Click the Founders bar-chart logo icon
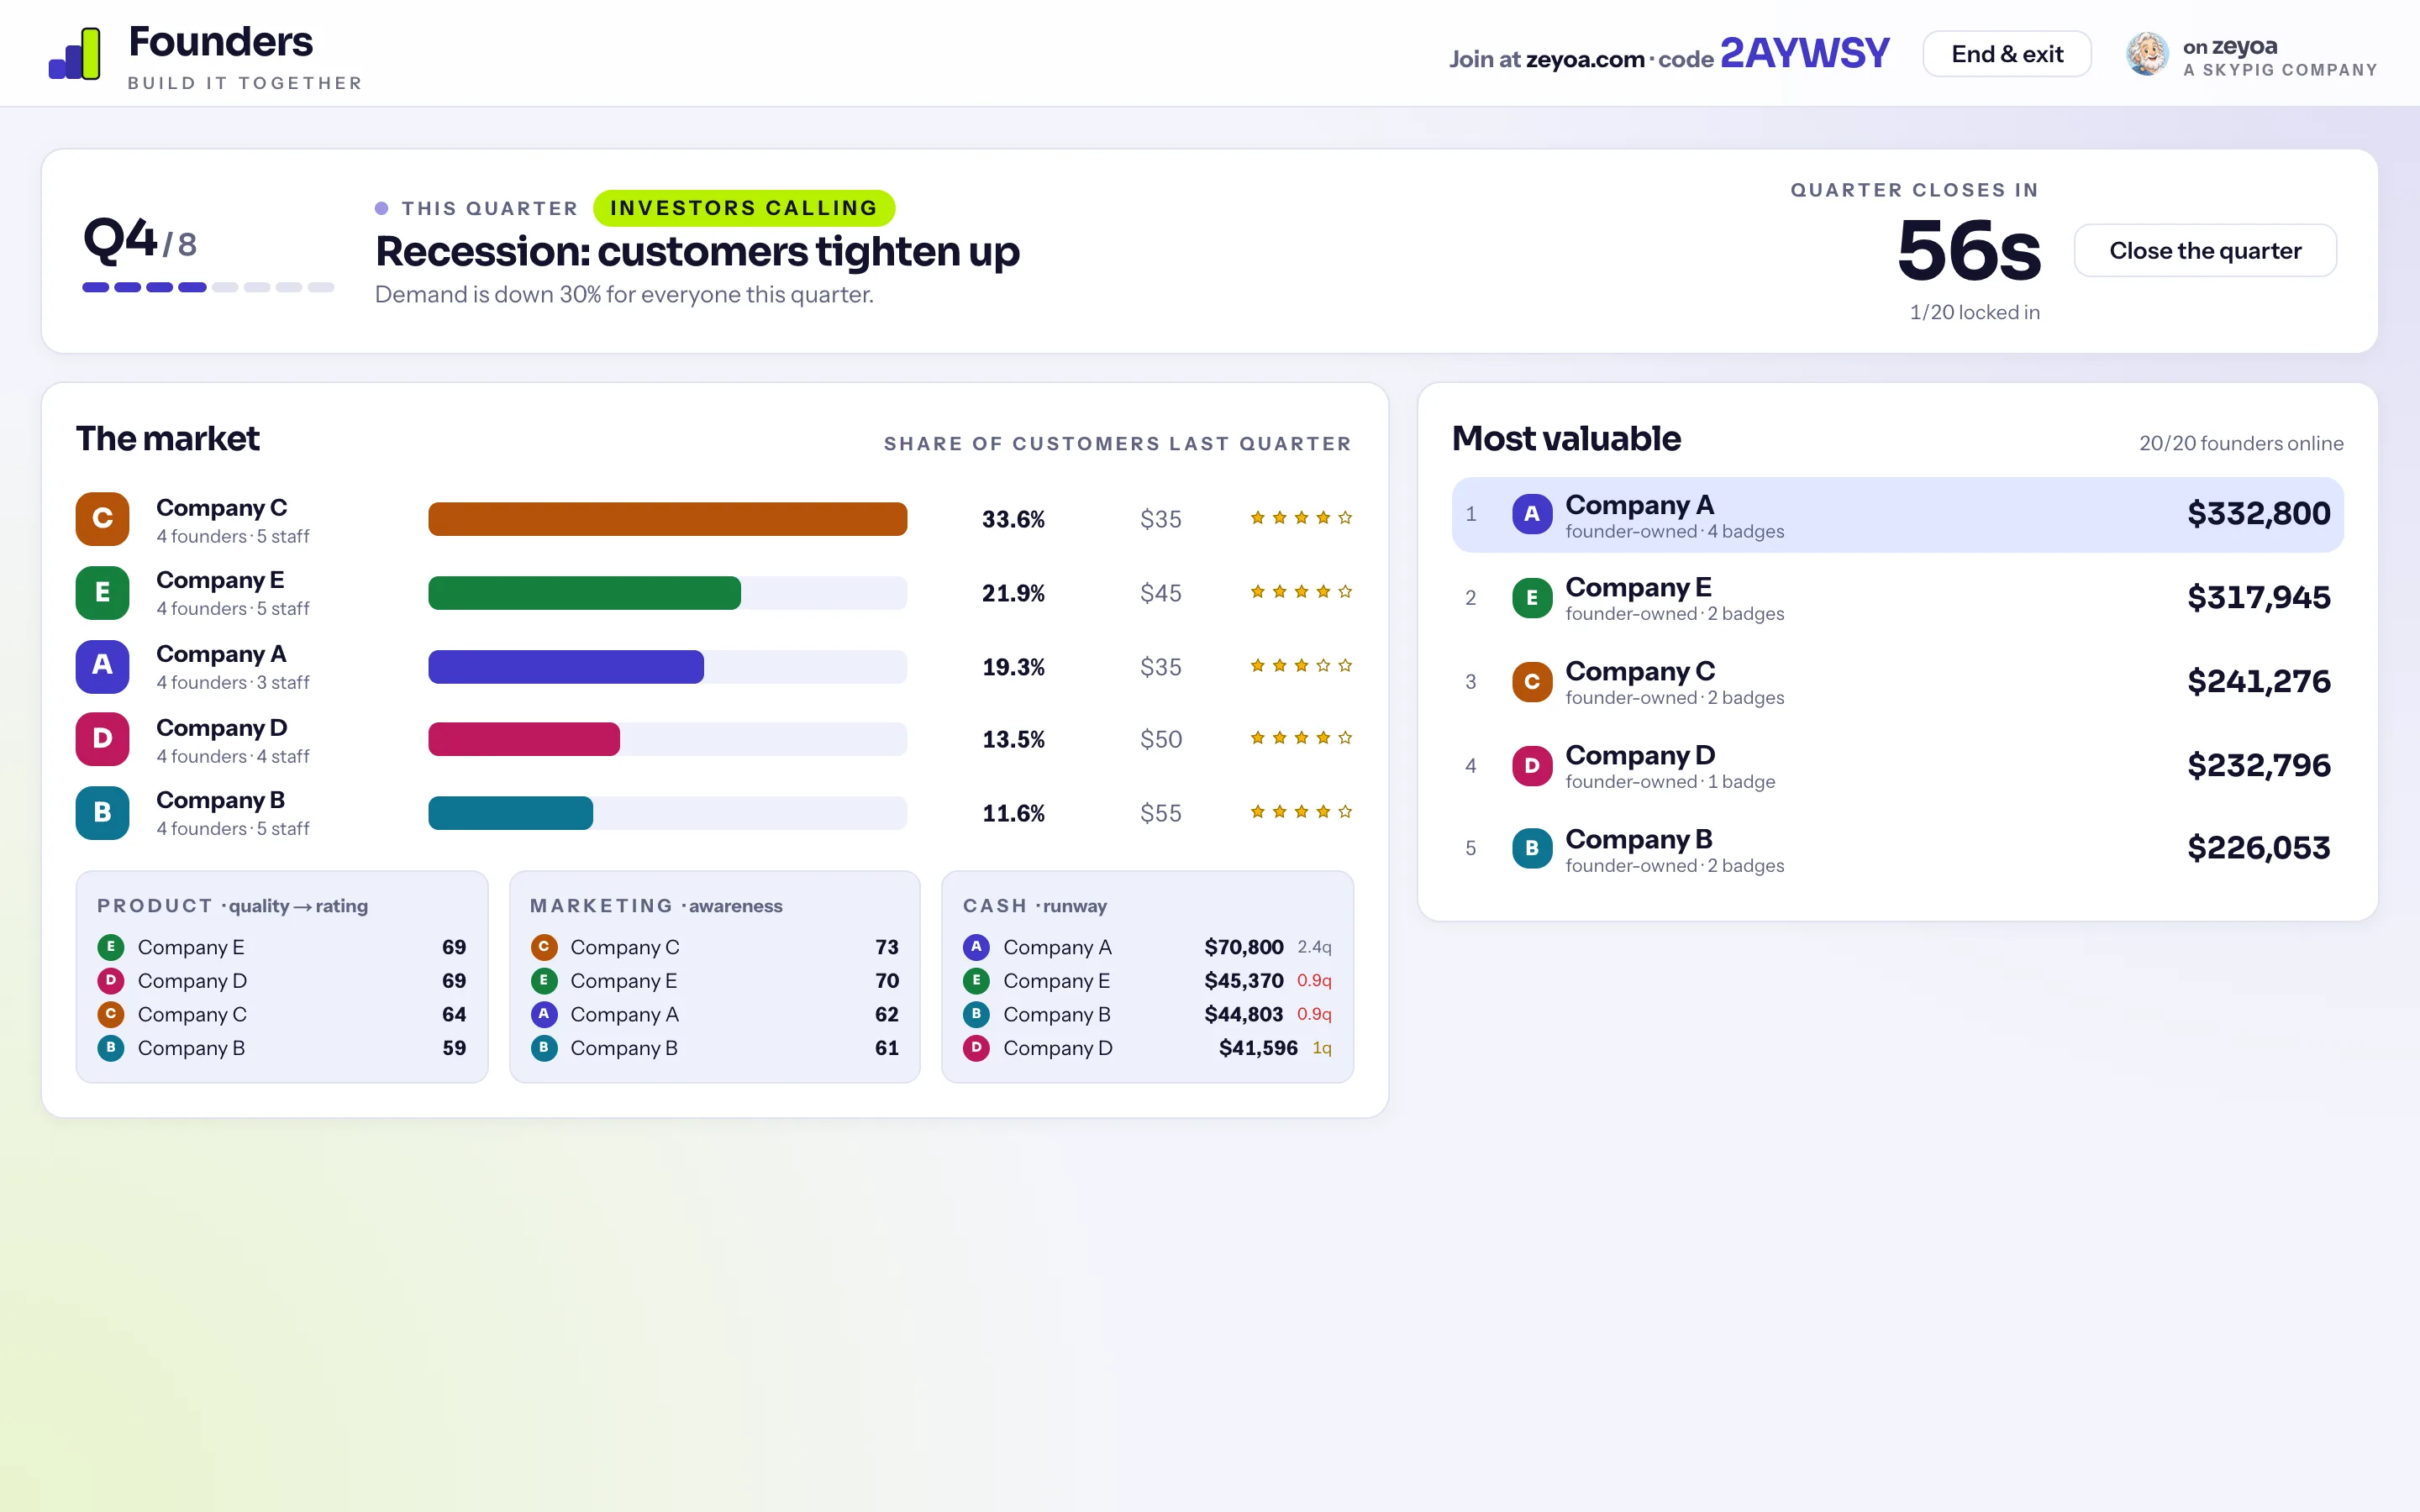Screen dimensions: 2420x1512 (75, 53)
